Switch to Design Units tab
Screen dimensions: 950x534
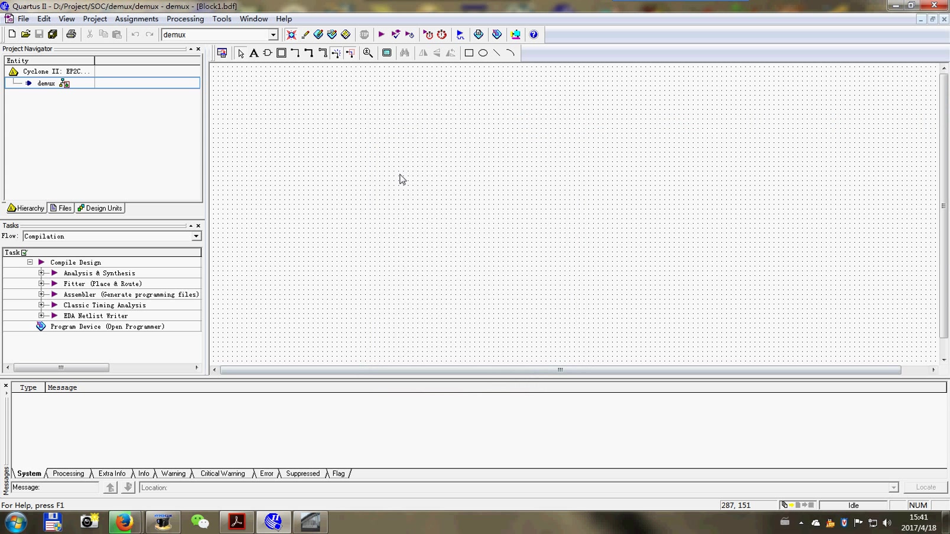point(100,208)
